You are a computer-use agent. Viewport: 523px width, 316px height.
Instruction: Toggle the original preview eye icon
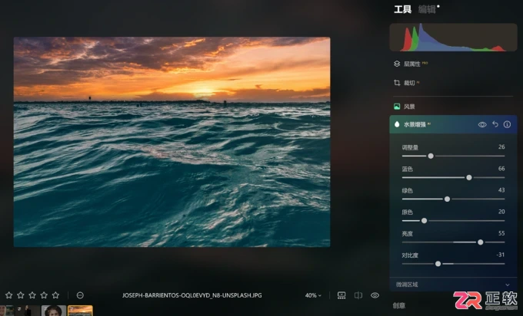375,295
